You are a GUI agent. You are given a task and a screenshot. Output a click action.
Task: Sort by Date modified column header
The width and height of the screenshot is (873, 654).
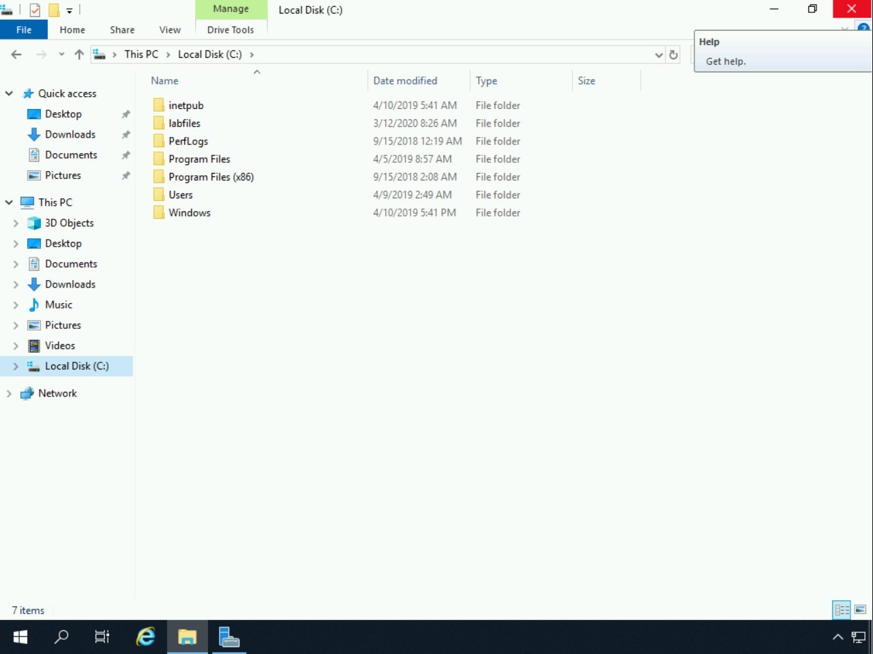[x=405, y=80]
